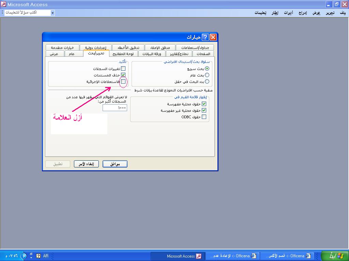This screenshot has height=261, width=349.
Task: Open the تعليمات menu
Action: [x=260, y=13]
